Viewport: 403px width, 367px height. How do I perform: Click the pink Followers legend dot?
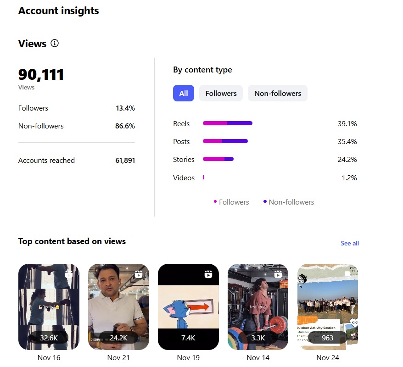tap(214, 202)
